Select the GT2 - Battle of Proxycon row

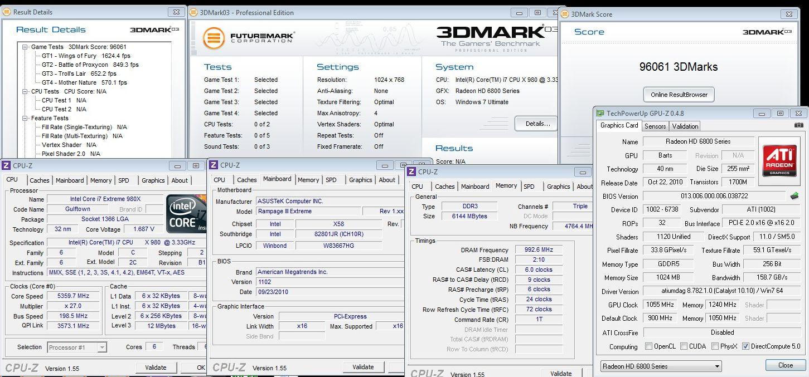[x=90, y=65]
